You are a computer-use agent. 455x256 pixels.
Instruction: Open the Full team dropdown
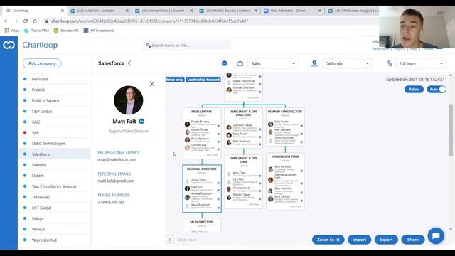421,63
